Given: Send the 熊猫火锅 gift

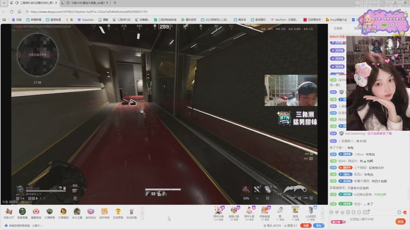Looking at the screenshot, I should click(234, 213).
